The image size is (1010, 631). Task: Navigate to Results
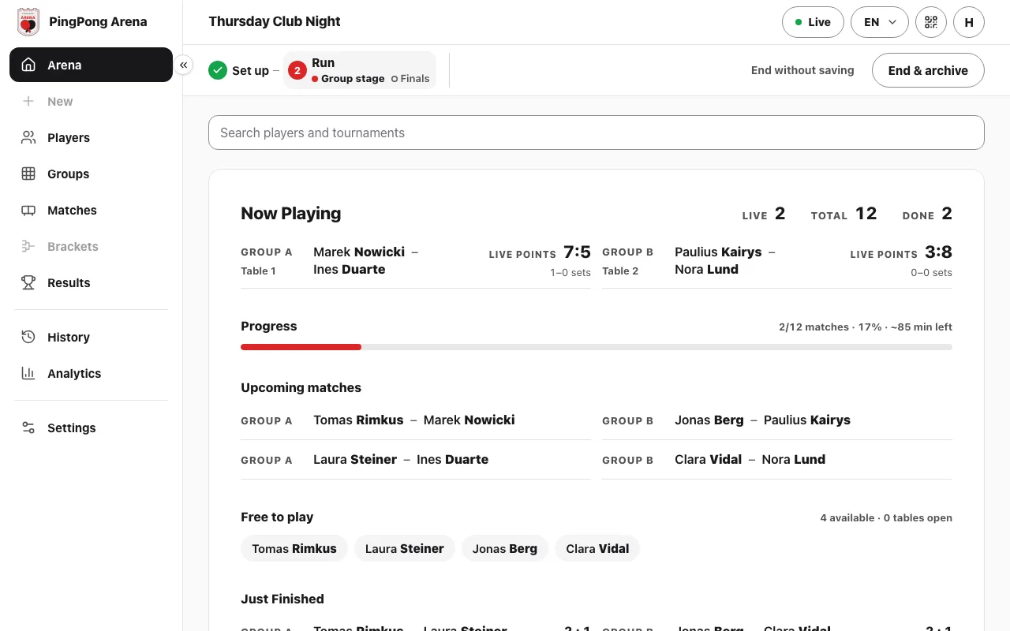pos(91,282)
